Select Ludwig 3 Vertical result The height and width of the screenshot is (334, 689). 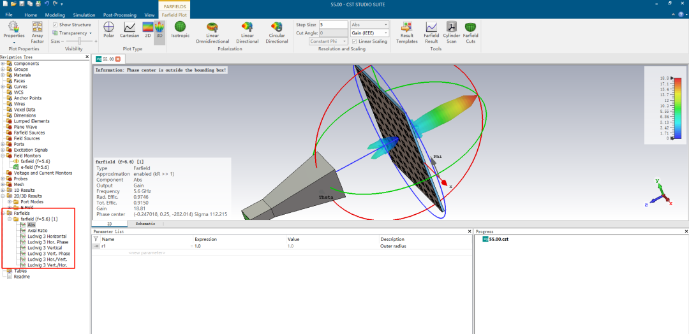45,248
